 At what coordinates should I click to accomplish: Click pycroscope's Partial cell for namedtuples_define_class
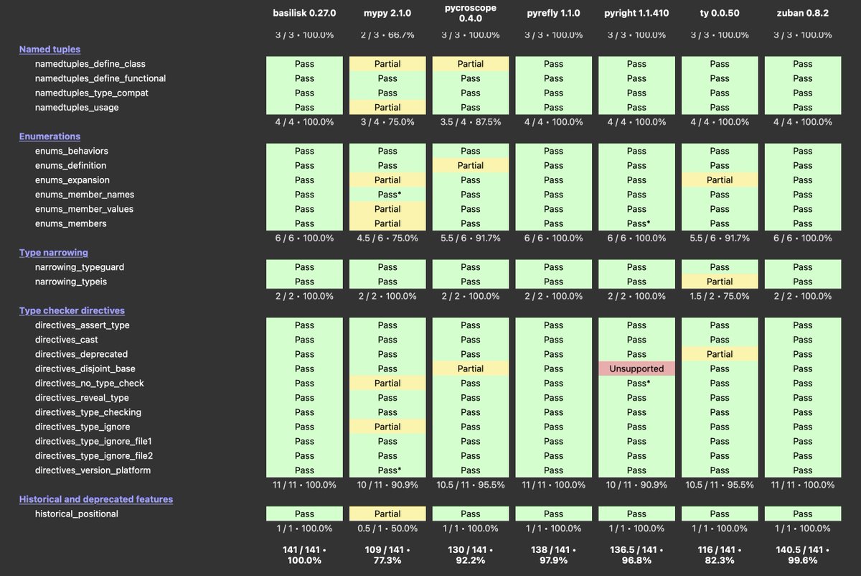tap(471, 64)
